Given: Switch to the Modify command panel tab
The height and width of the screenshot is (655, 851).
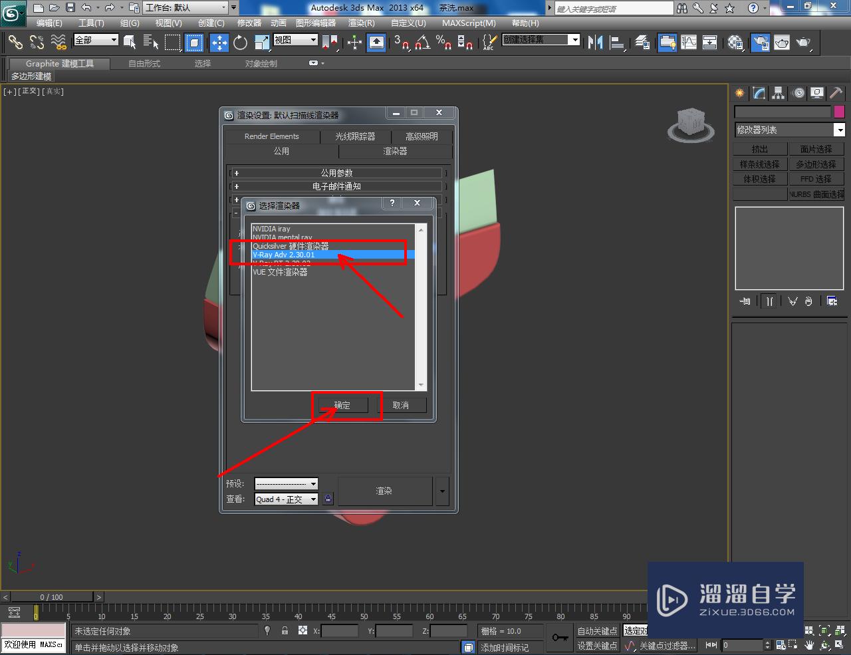Looking at the screenshot, I should point(759,93).
